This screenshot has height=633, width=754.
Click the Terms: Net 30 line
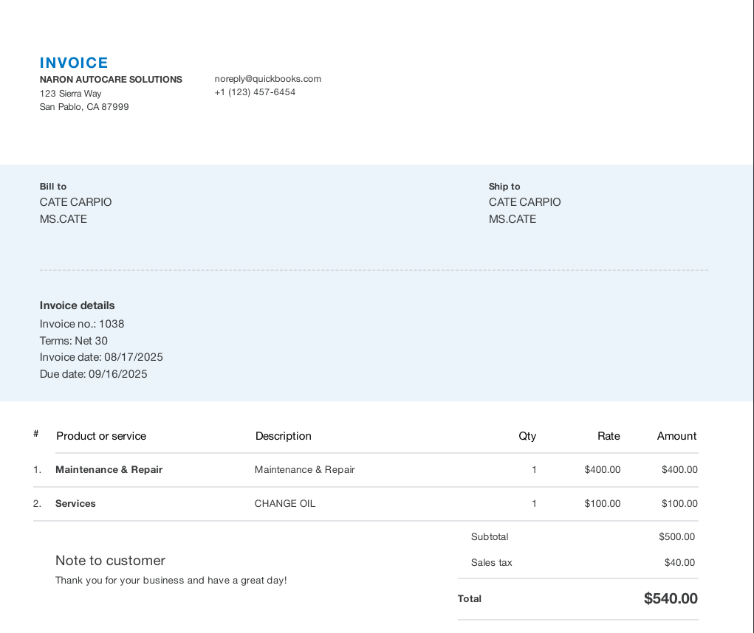click(x=74, y=341)
